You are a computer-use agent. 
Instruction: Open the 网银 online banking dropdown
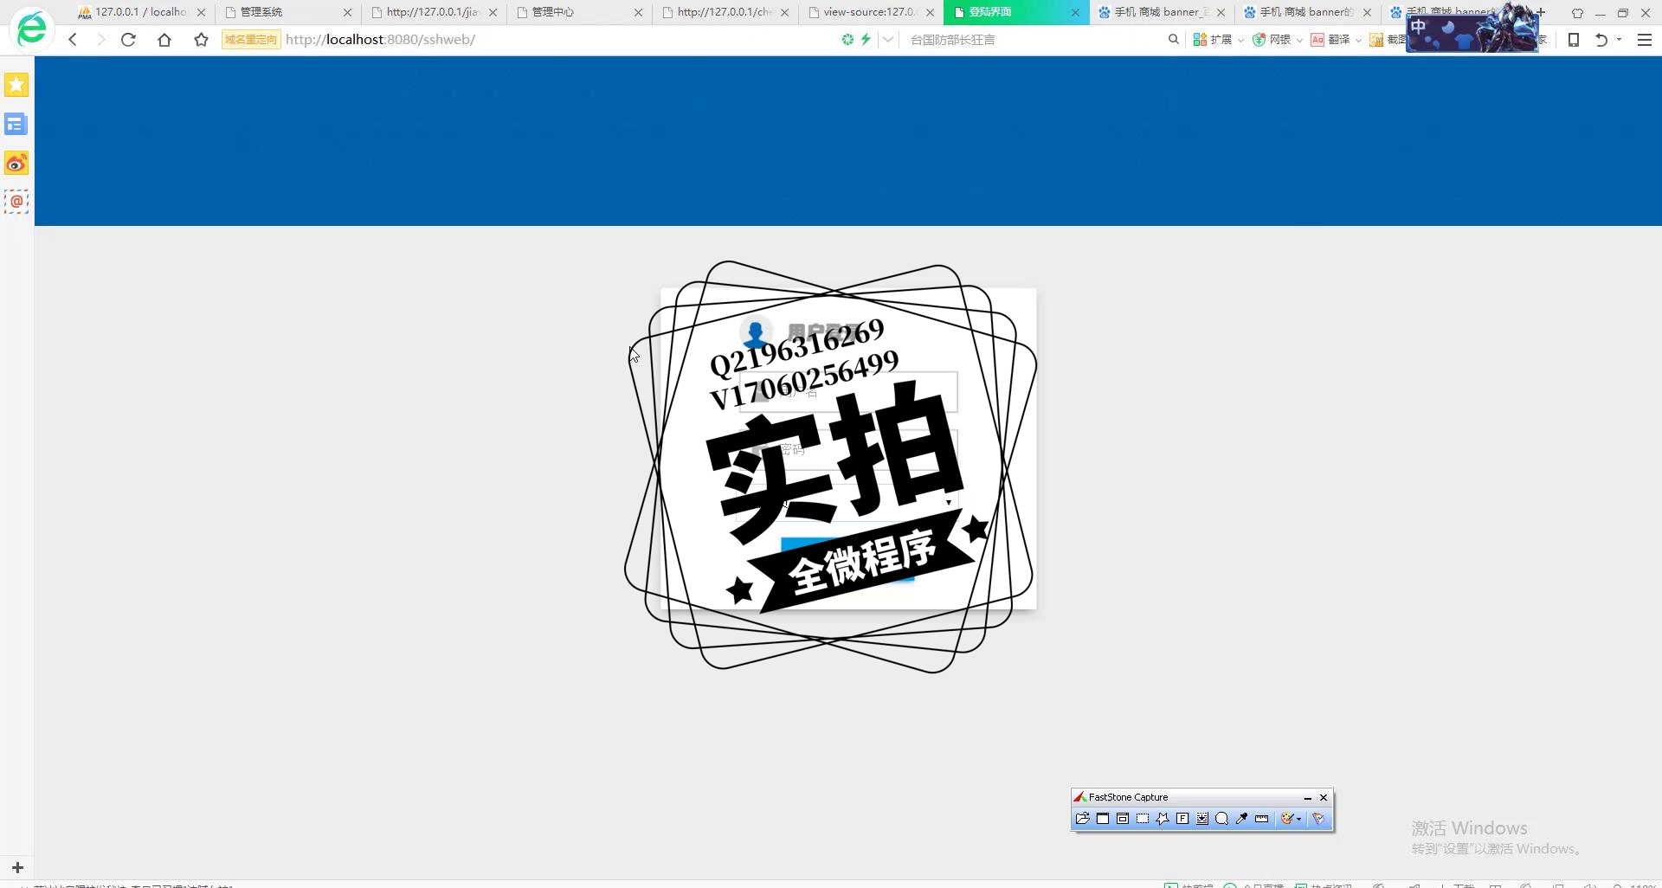click(1277, 40)
